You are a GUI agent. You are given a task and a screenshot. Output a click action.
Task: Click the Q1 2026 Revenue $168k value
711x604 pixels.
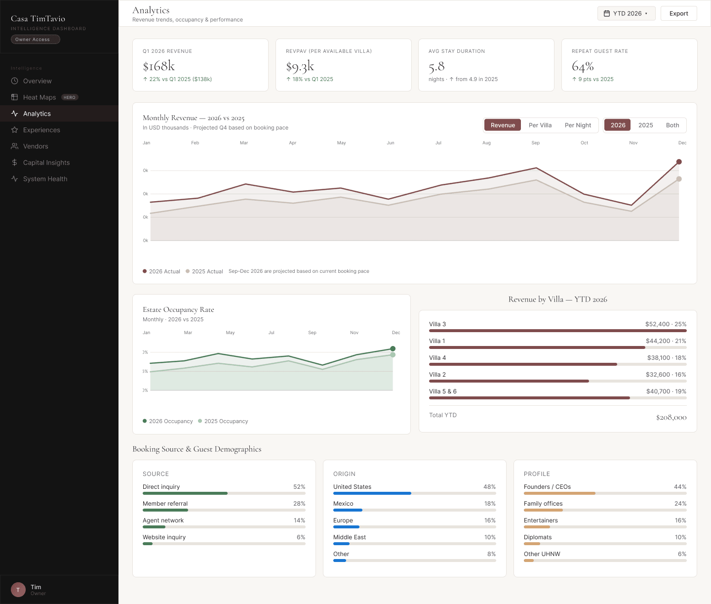[158, 66]
